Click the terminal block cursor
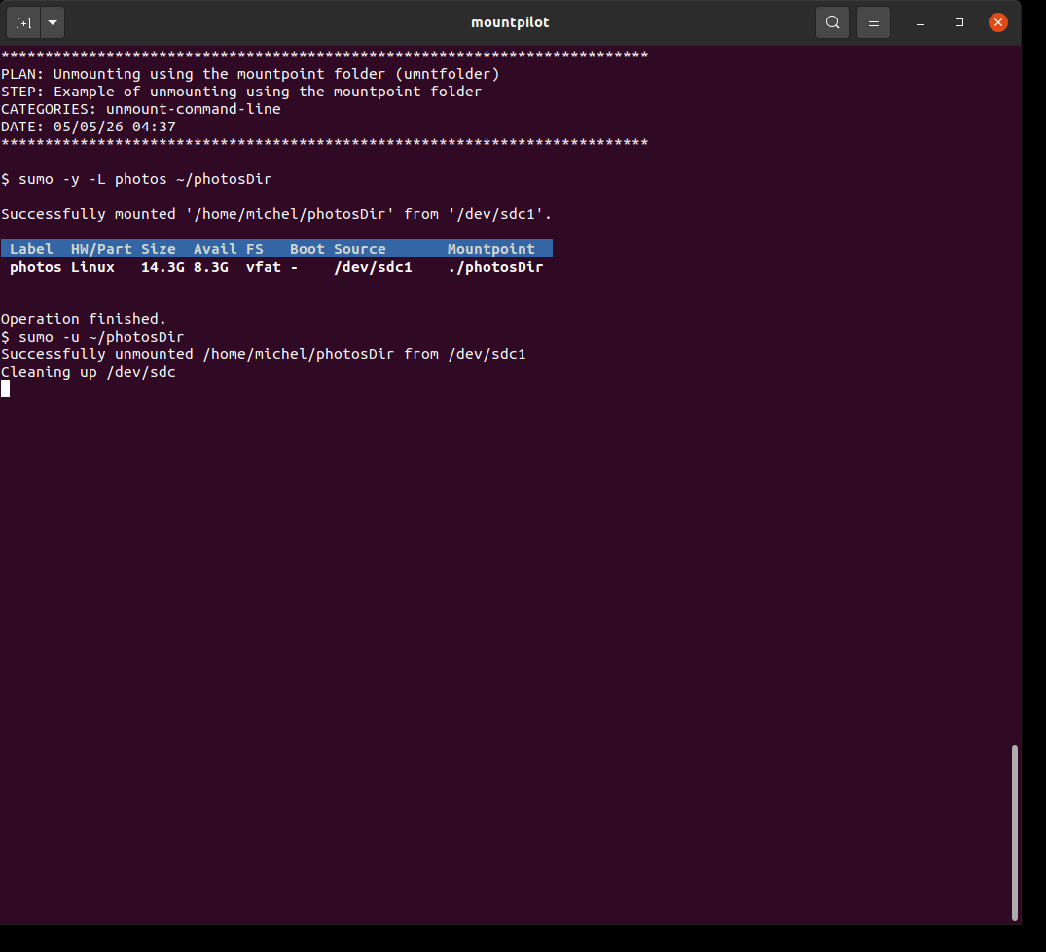Image resolution: width=1046 pixels, height=952 pixels. (x=5, y=389)
